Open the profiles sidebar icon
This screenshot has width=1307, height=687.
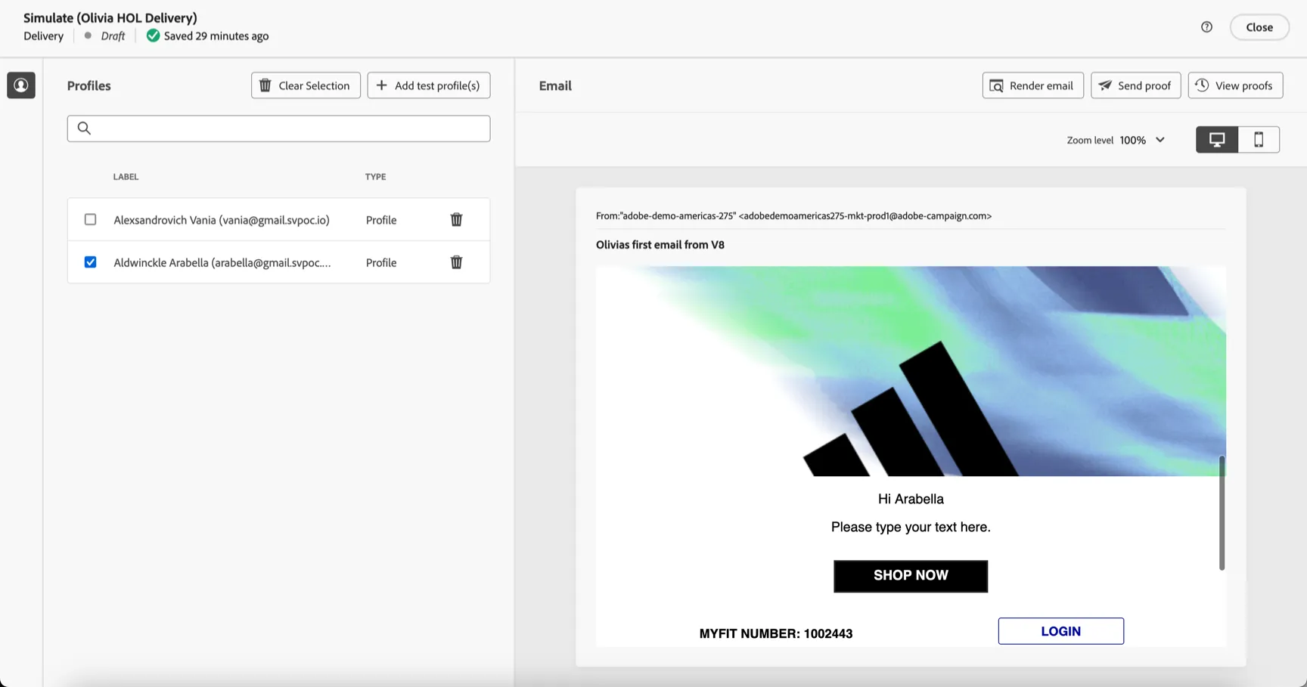[21, 85]
